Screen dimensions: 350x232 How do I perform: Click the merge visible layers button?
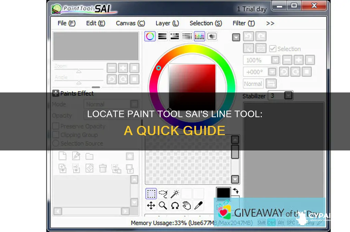[x=116, y=169]
